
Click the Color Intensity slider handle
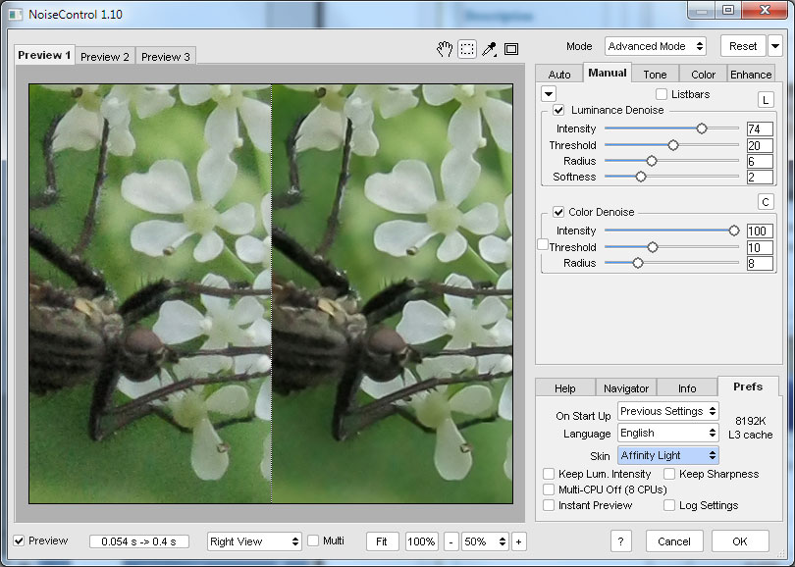(x=733, y=231)
